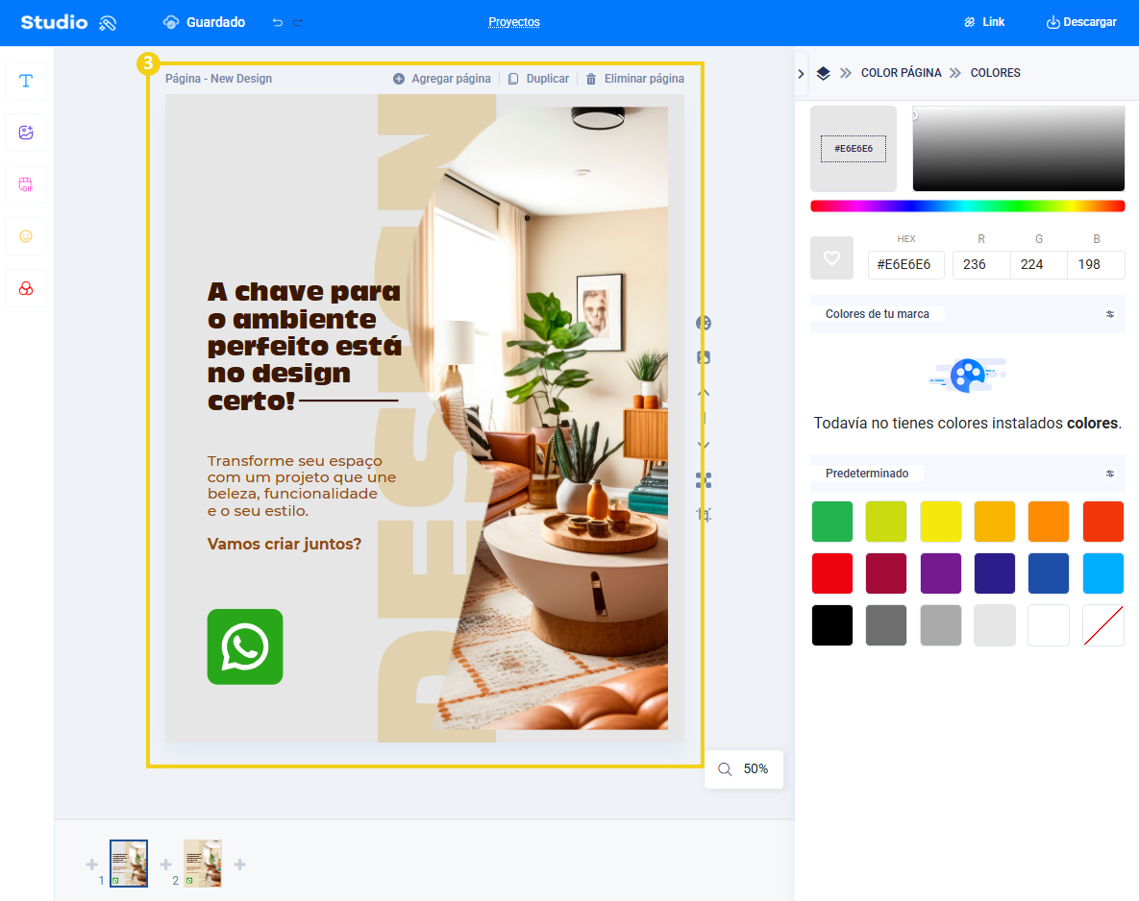Undo the last action

point(278,22)
